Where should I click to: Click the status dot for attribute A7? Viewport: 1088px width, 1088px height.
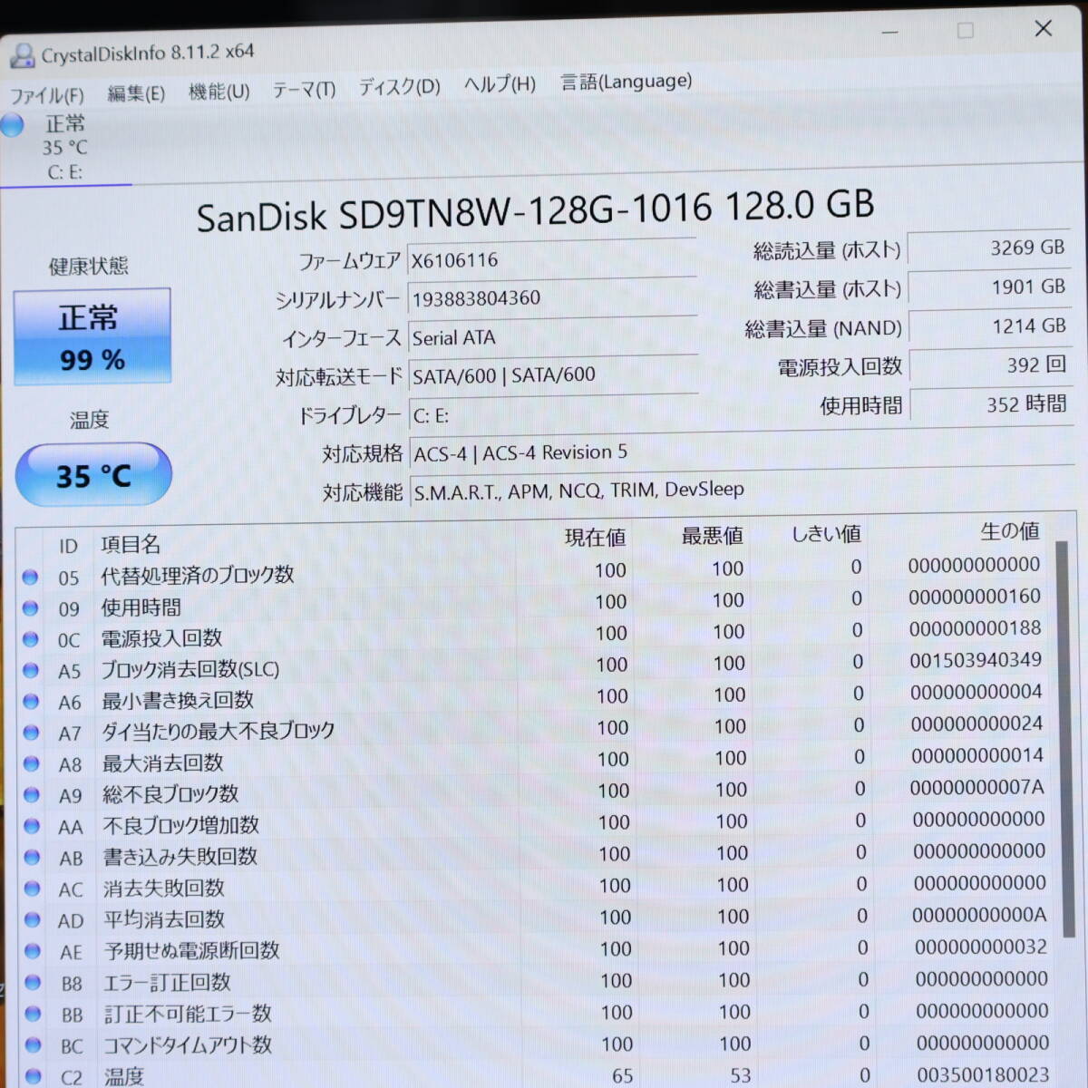tap(31, 733)
